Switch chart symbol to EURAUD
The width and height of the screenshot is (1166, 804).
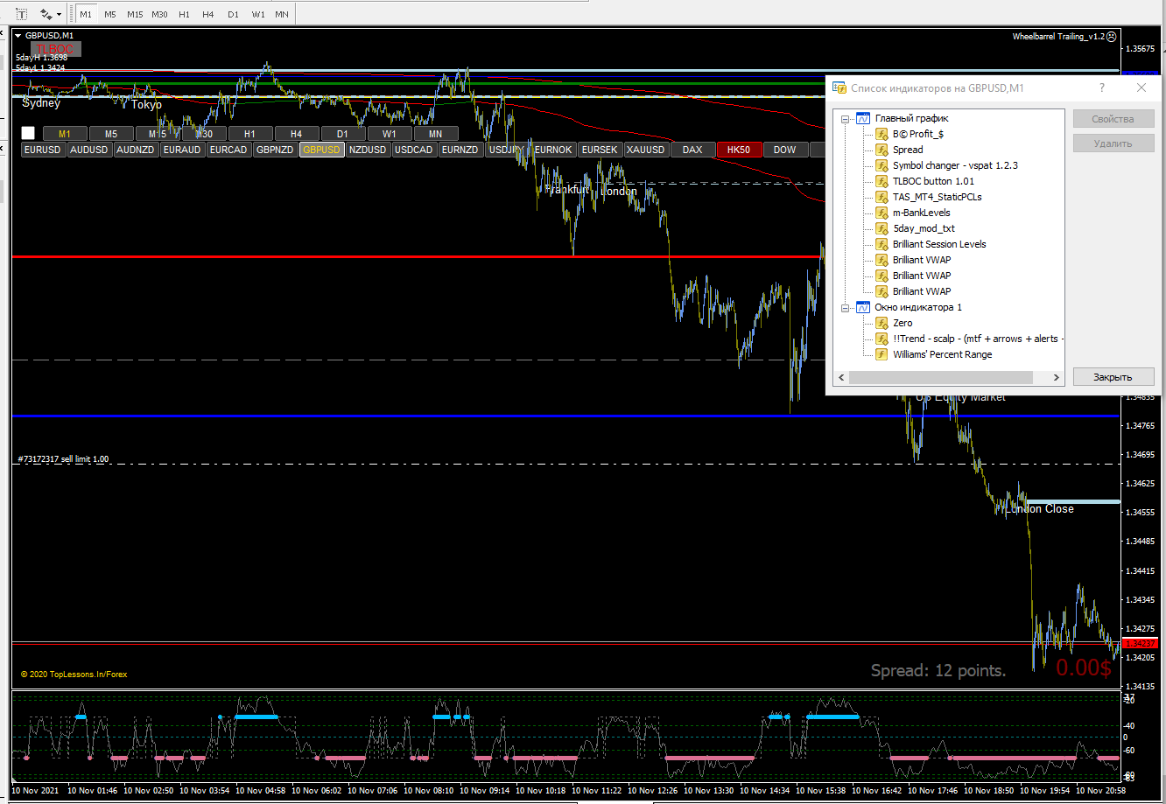click(182, 150)
